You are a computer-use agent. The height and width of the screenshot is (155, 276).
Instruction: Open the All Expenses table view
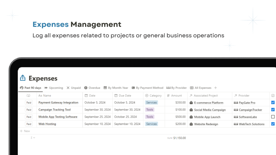coord(200,88)
